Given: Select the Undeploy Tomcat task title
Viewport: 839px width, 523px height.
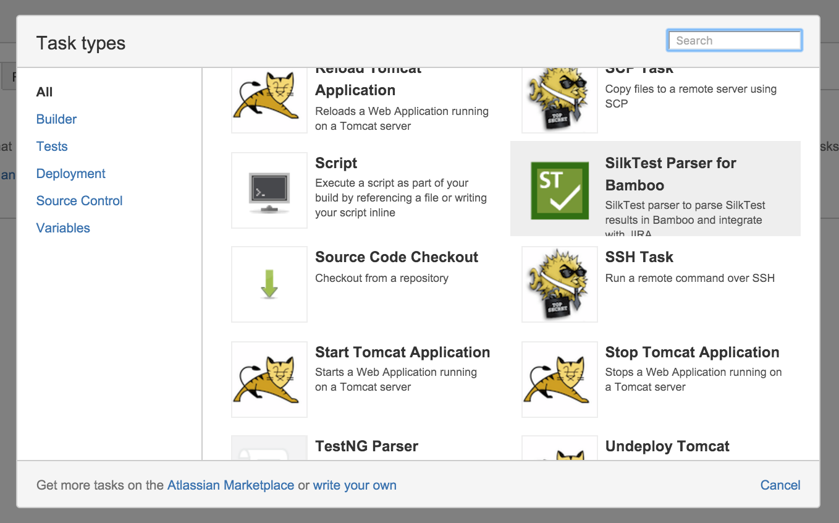Looking at the screenshot, I should (667, 446).
